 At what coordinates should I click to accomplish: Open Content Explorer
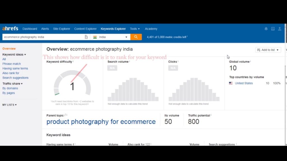(x=85, y=29)
